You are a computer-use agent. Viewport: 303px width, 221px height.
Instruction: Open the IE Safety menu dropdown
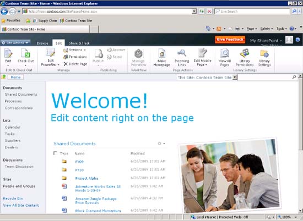click(266, 29)
